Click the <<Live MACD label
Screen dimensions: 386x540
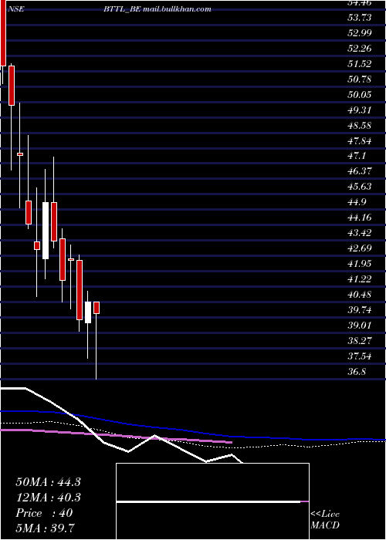coord(325,520)
